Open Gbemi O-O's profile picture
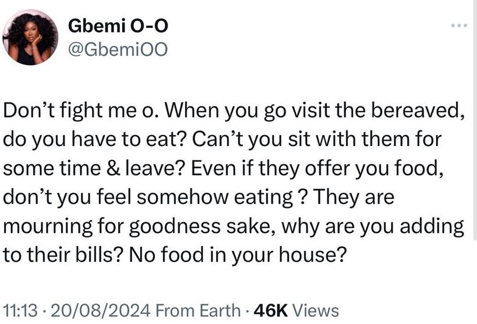 tap(30, 37)
